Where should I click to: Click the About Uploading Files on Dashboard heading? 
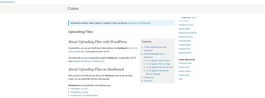pyautogui.click(x=96, y=69)
